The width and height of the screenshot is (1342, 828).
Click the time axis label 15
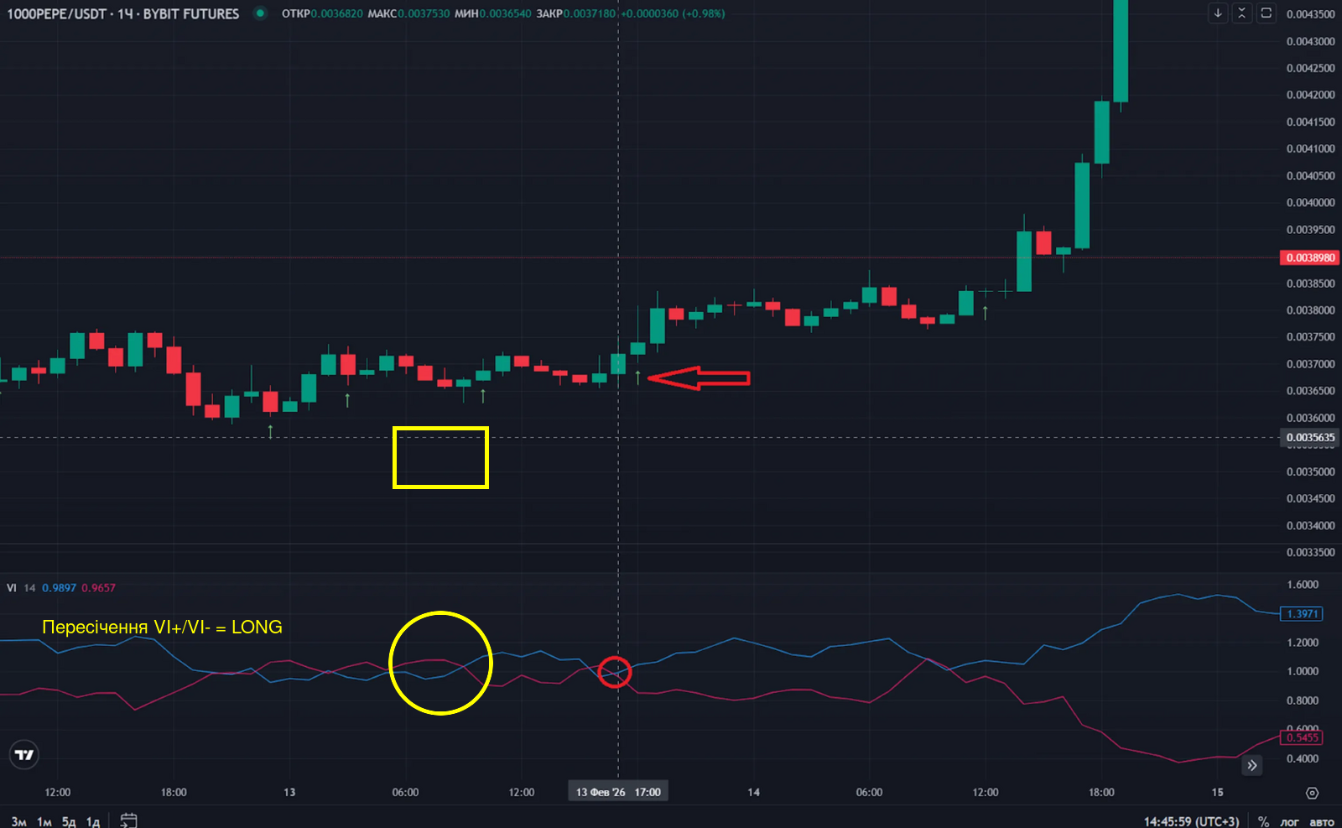(x=1217, y=792)
